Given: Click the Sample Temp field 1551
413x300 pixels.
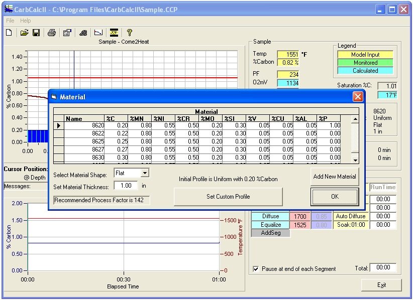Looking at the screenshot, I should [288, 54].
